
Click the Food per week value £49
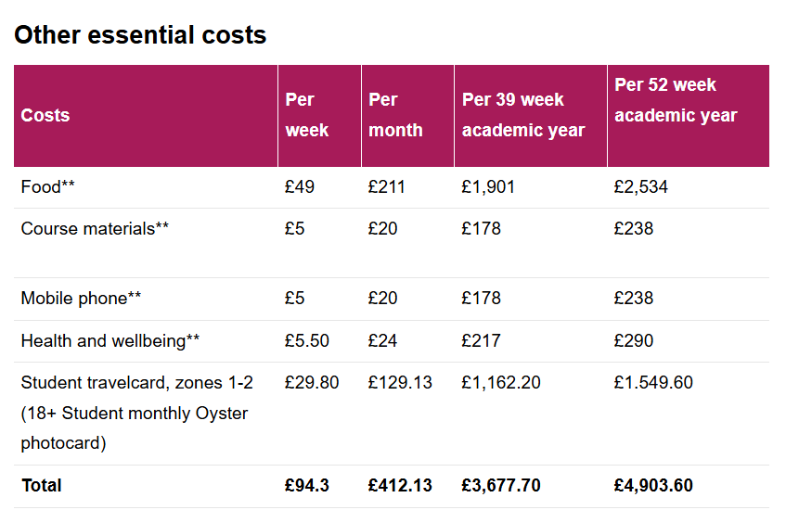coord(300,187)
